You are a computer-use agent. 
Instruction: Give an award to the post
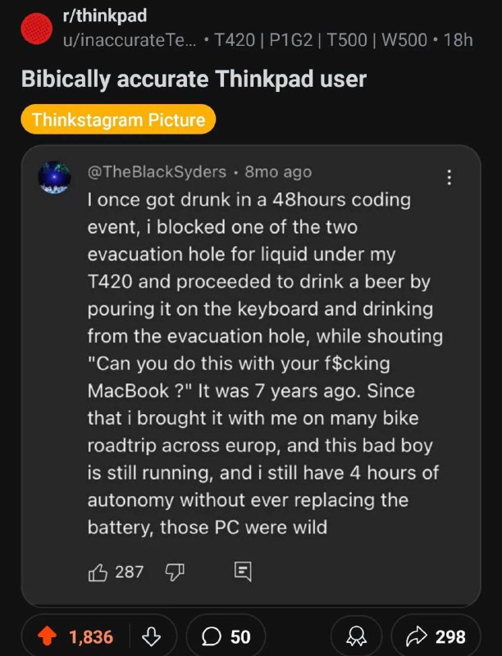(357, 636)
